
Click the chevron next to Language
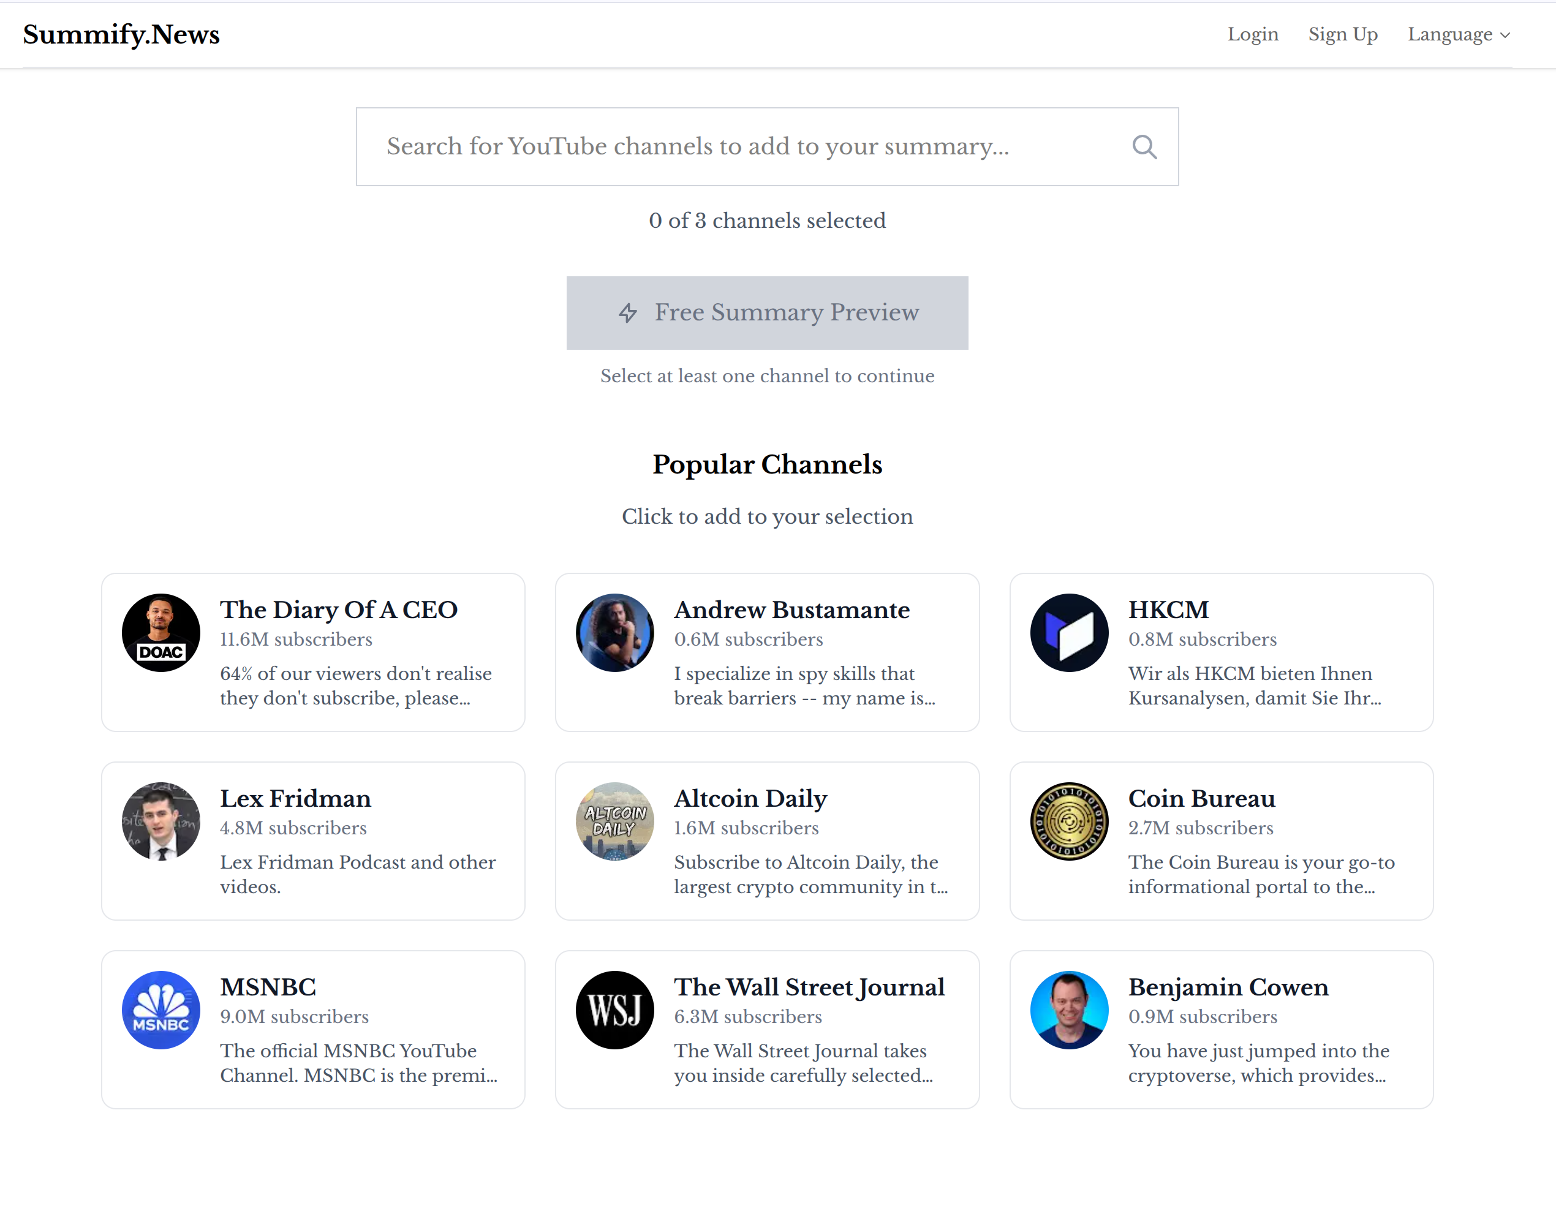tap(1505, 35)
